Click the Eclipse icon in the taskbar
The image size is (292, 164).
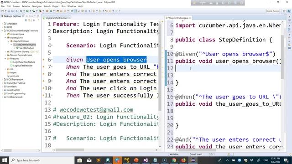tap(193, 160)
